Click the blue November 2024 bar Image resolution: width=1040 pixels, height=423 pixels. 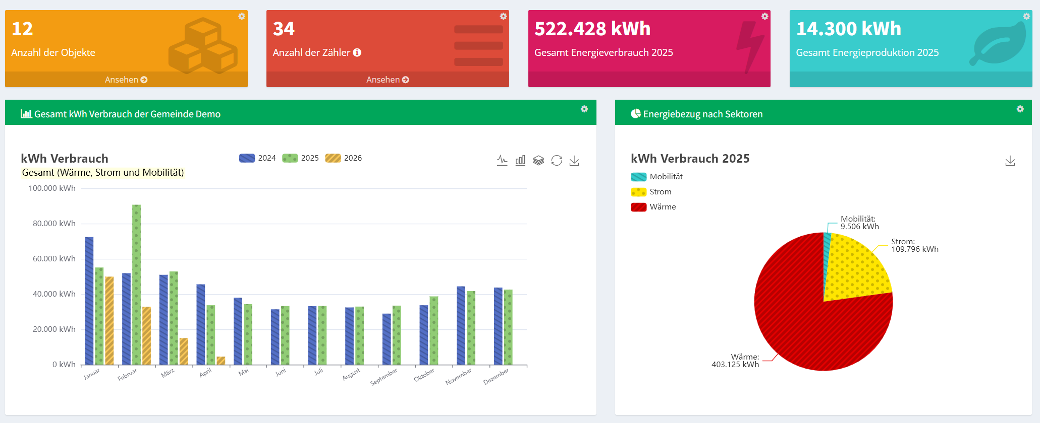point(461,325)
